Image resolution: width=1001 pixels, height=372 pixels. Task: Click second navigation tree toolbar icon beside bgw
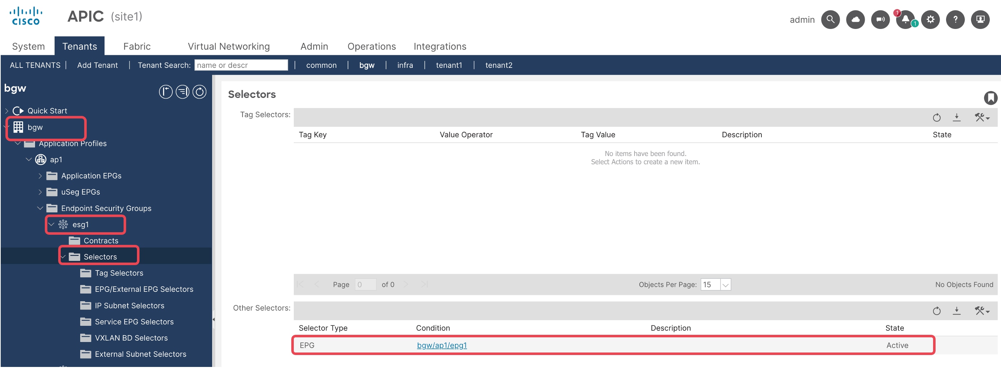[x=182, y=92]
